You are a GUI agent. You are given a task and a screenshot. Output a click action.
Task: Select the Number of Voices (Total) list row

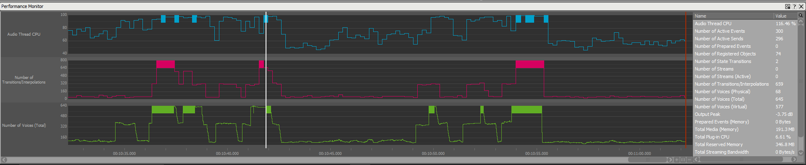coord(745,99)
